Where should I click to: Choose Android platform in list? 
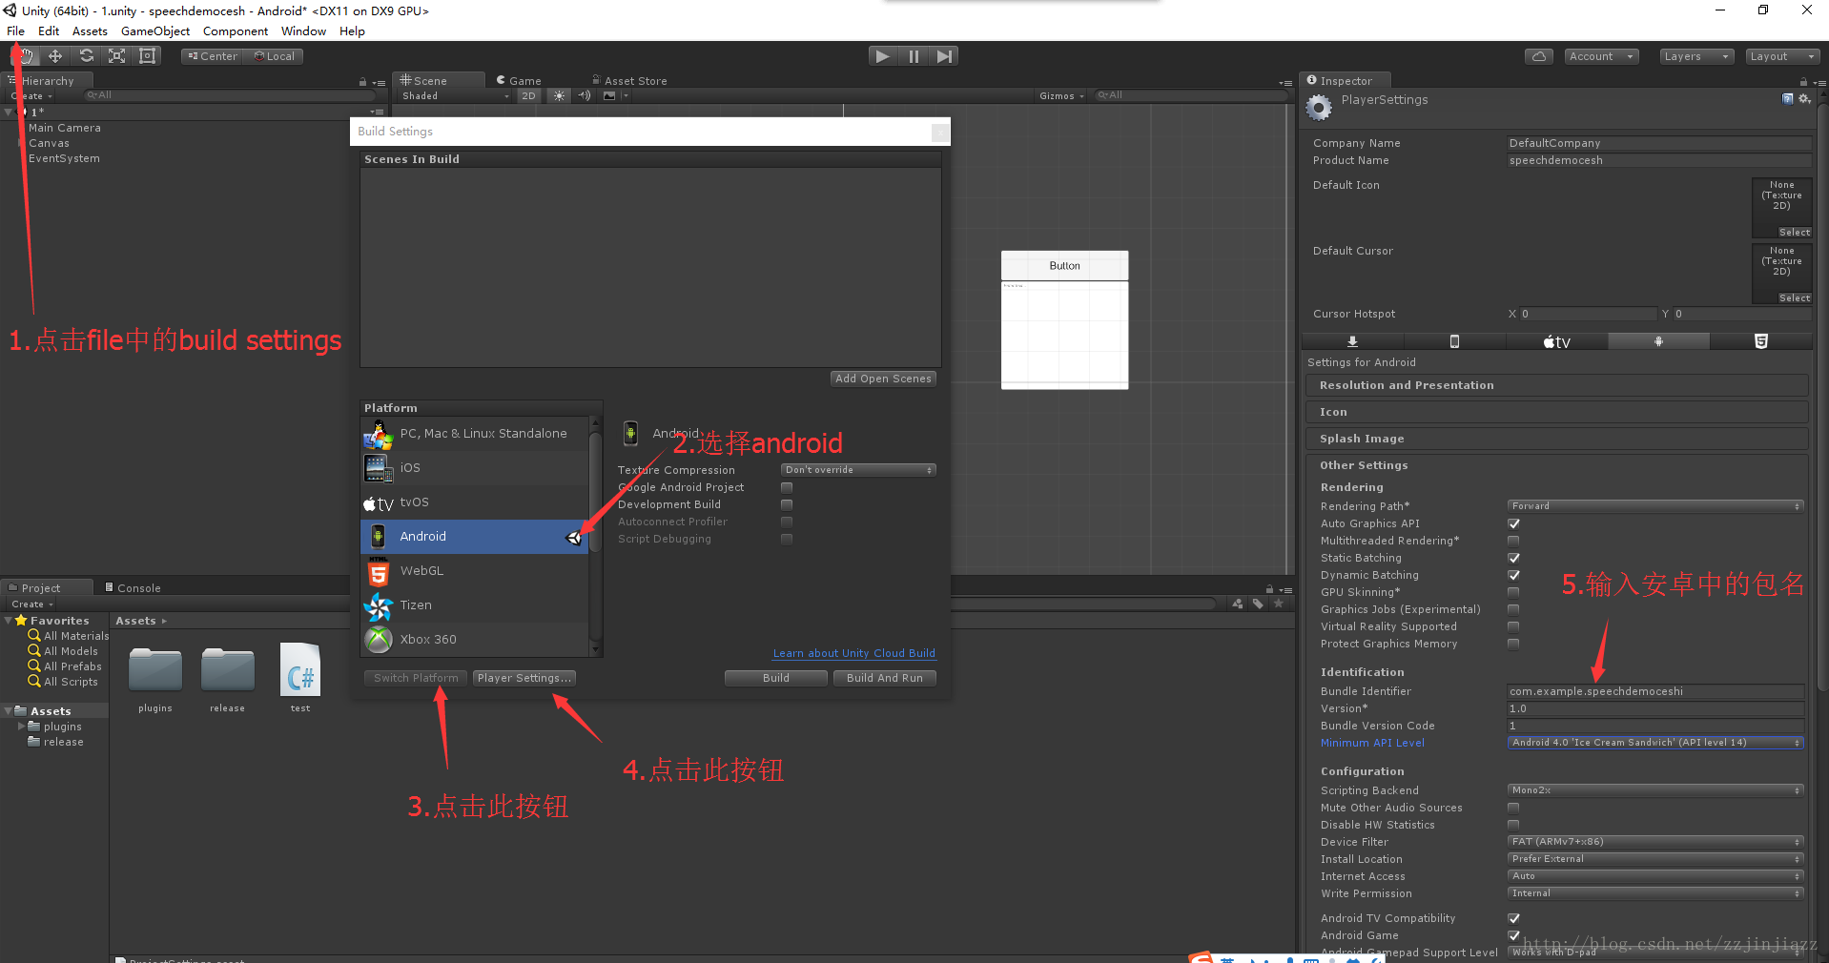474,537
